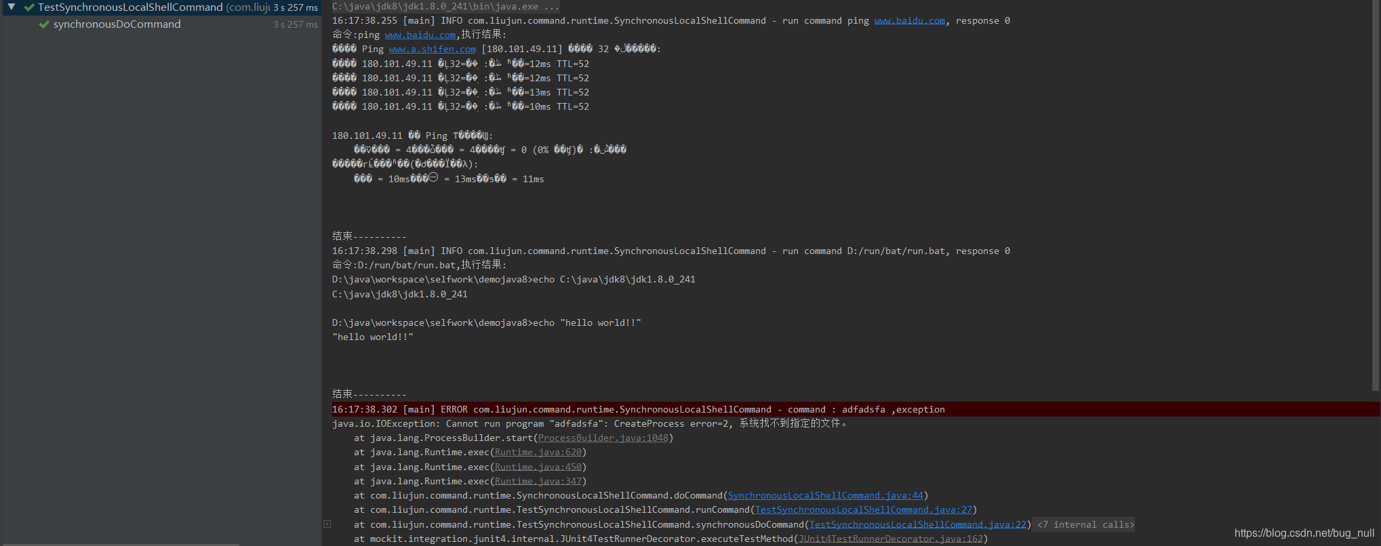
Task: Jump to Runtime.java:450 in stack trace
Action: tap(538, 467)
